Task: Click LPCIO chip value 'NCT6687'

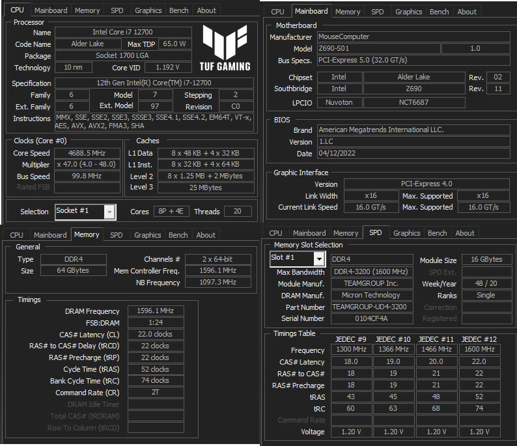Action: [414, 102]
